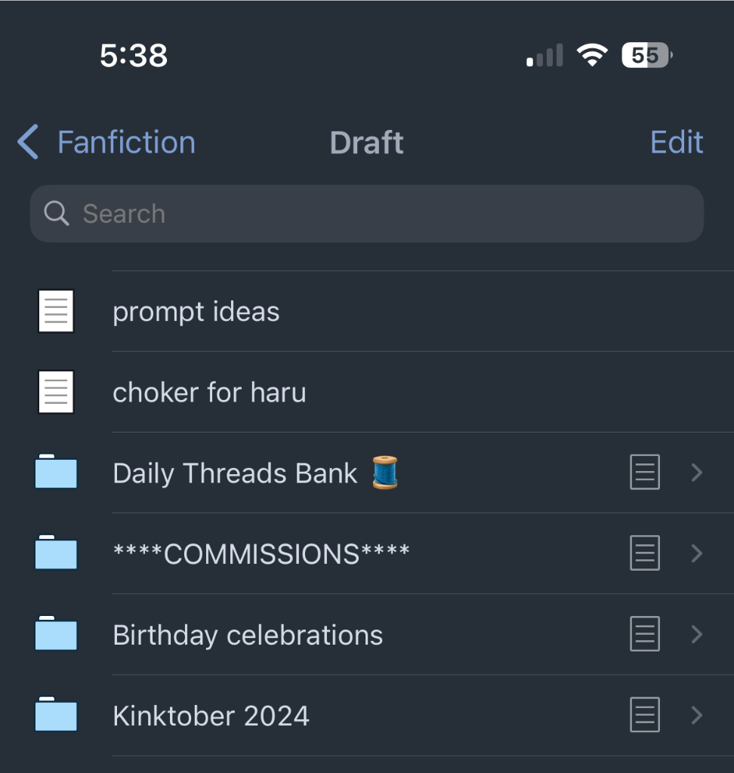Tap the magnifying glass search icon
Image resolution: width=734 pixels, height=773 pixels.
coord(56,214)
